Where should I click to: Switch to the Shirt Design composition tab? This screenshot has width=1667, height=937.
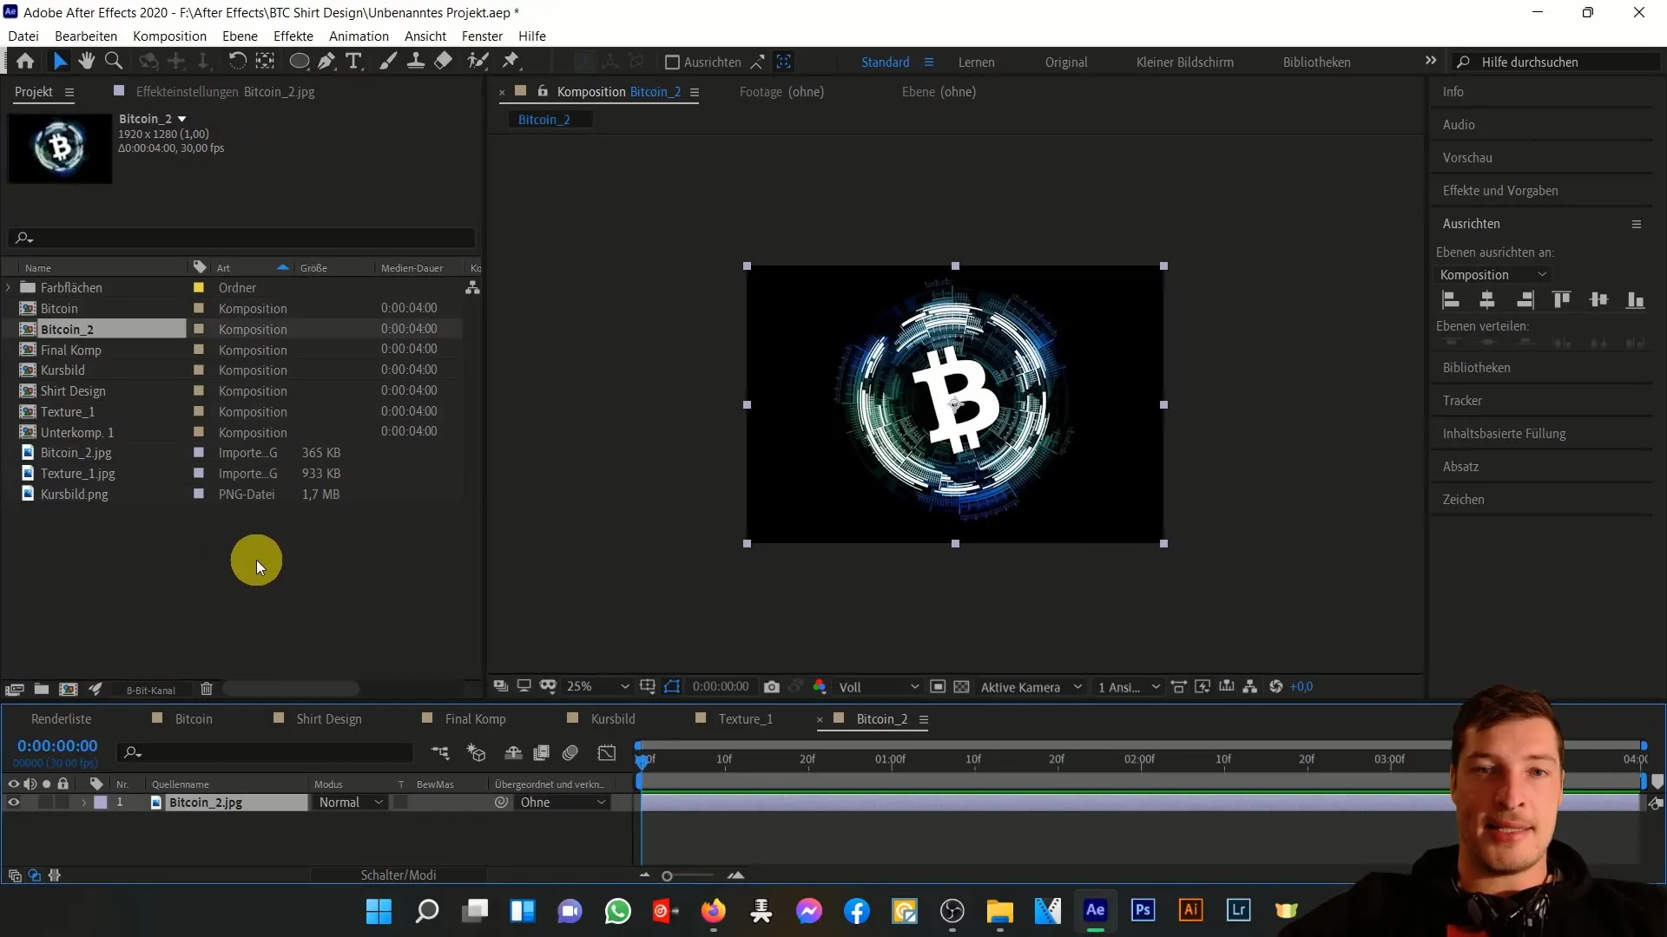coord(330,718)
